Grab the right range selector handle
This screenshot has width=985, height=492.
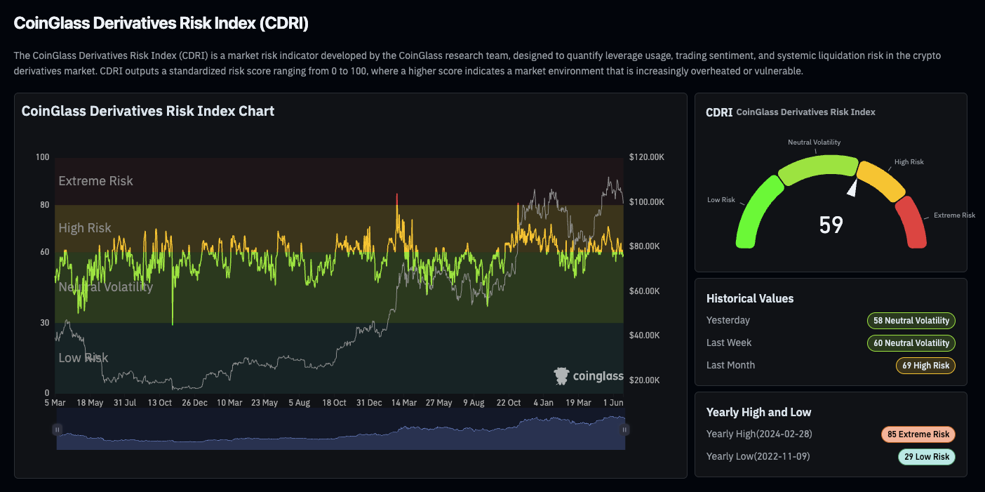(x=624, y=430)
